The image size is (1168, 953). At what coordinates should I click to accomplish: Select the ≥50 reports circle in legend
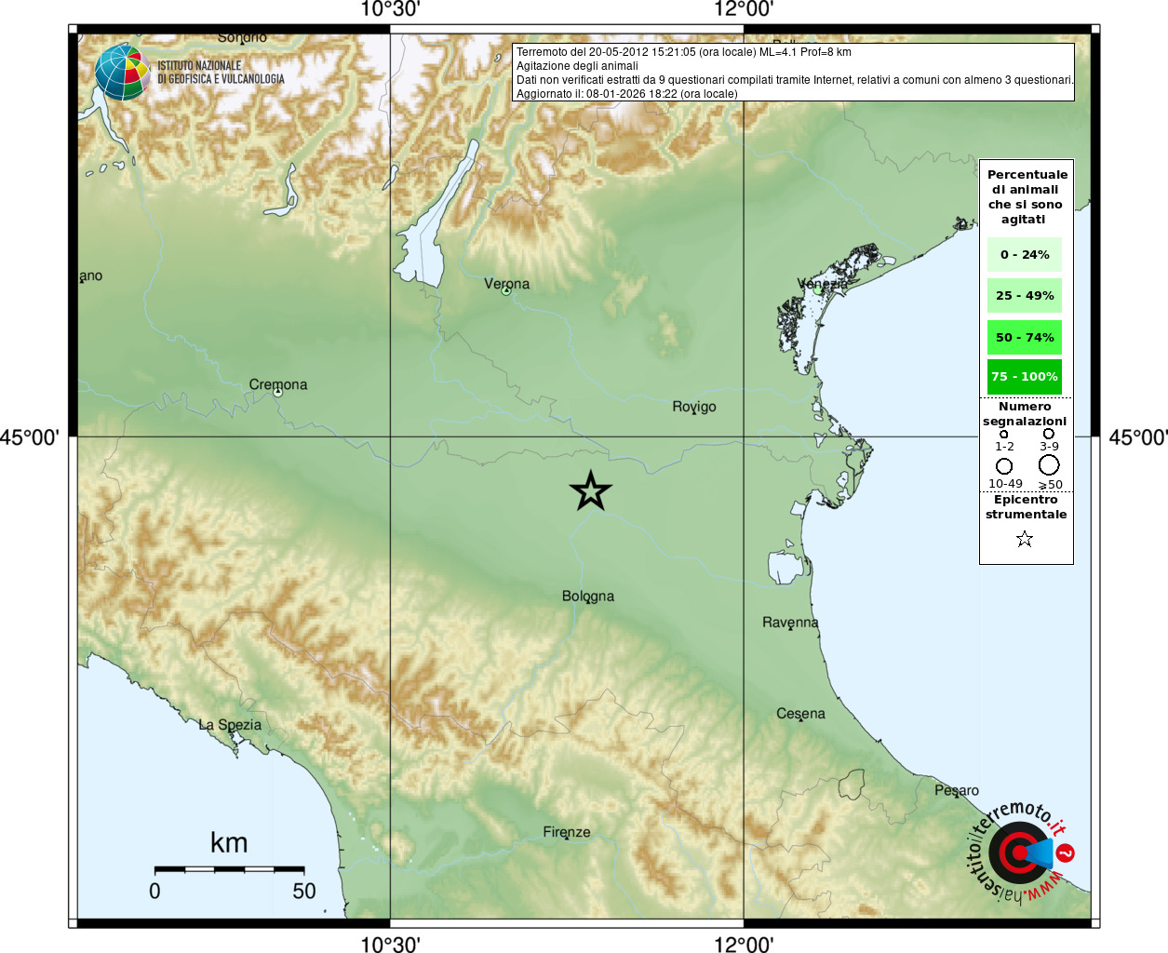point(1049,464)
